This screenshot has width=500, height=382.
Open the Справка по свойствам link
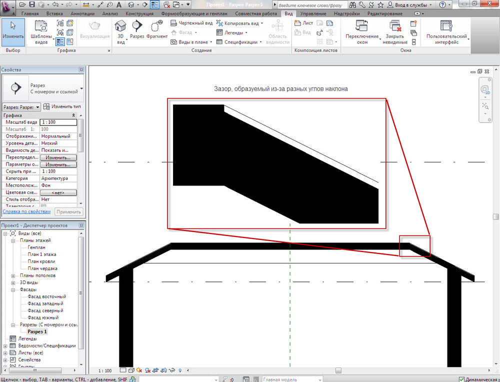coord(26,211)
